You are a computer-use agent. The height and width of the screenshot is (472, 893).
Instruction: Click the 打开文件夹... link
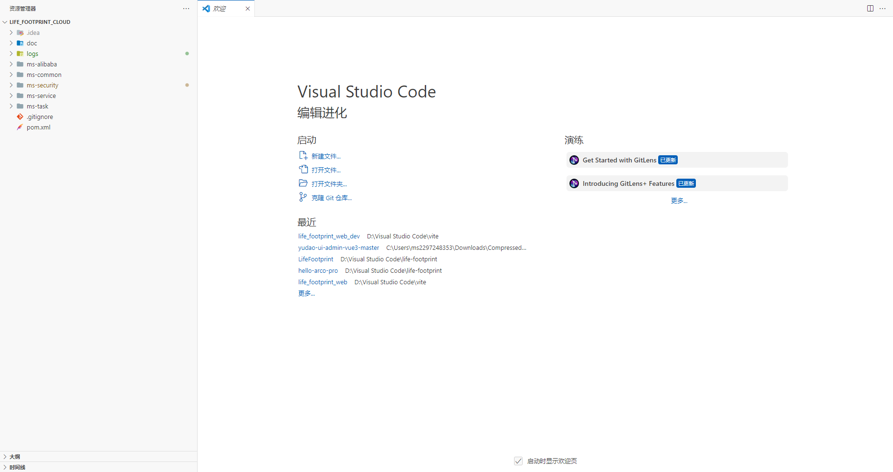(329, 184)
